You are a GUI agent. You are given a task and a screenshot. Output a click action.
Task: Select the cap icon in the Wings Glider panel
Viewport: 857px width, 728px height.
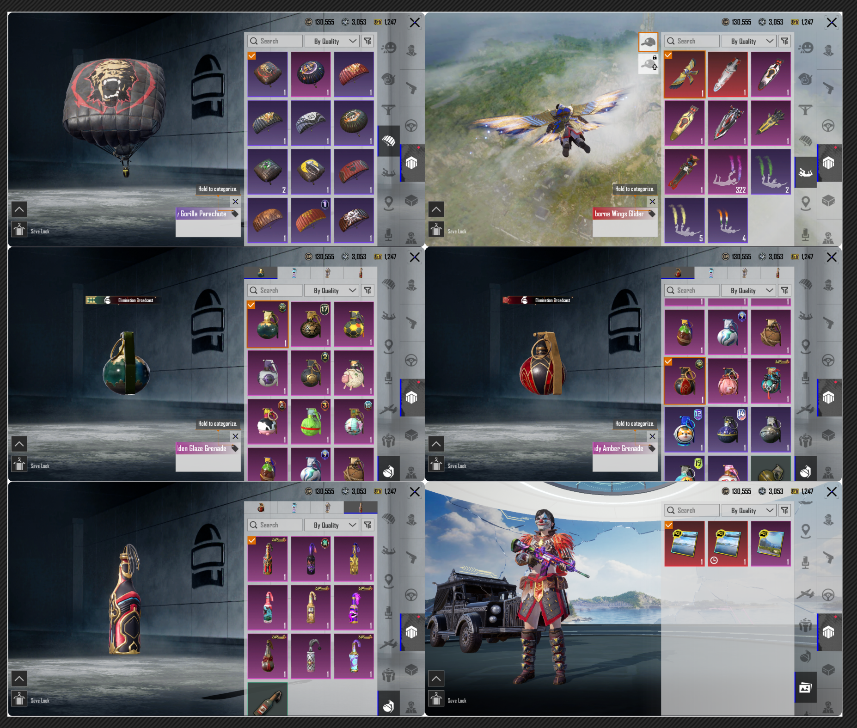pos(649,42)
